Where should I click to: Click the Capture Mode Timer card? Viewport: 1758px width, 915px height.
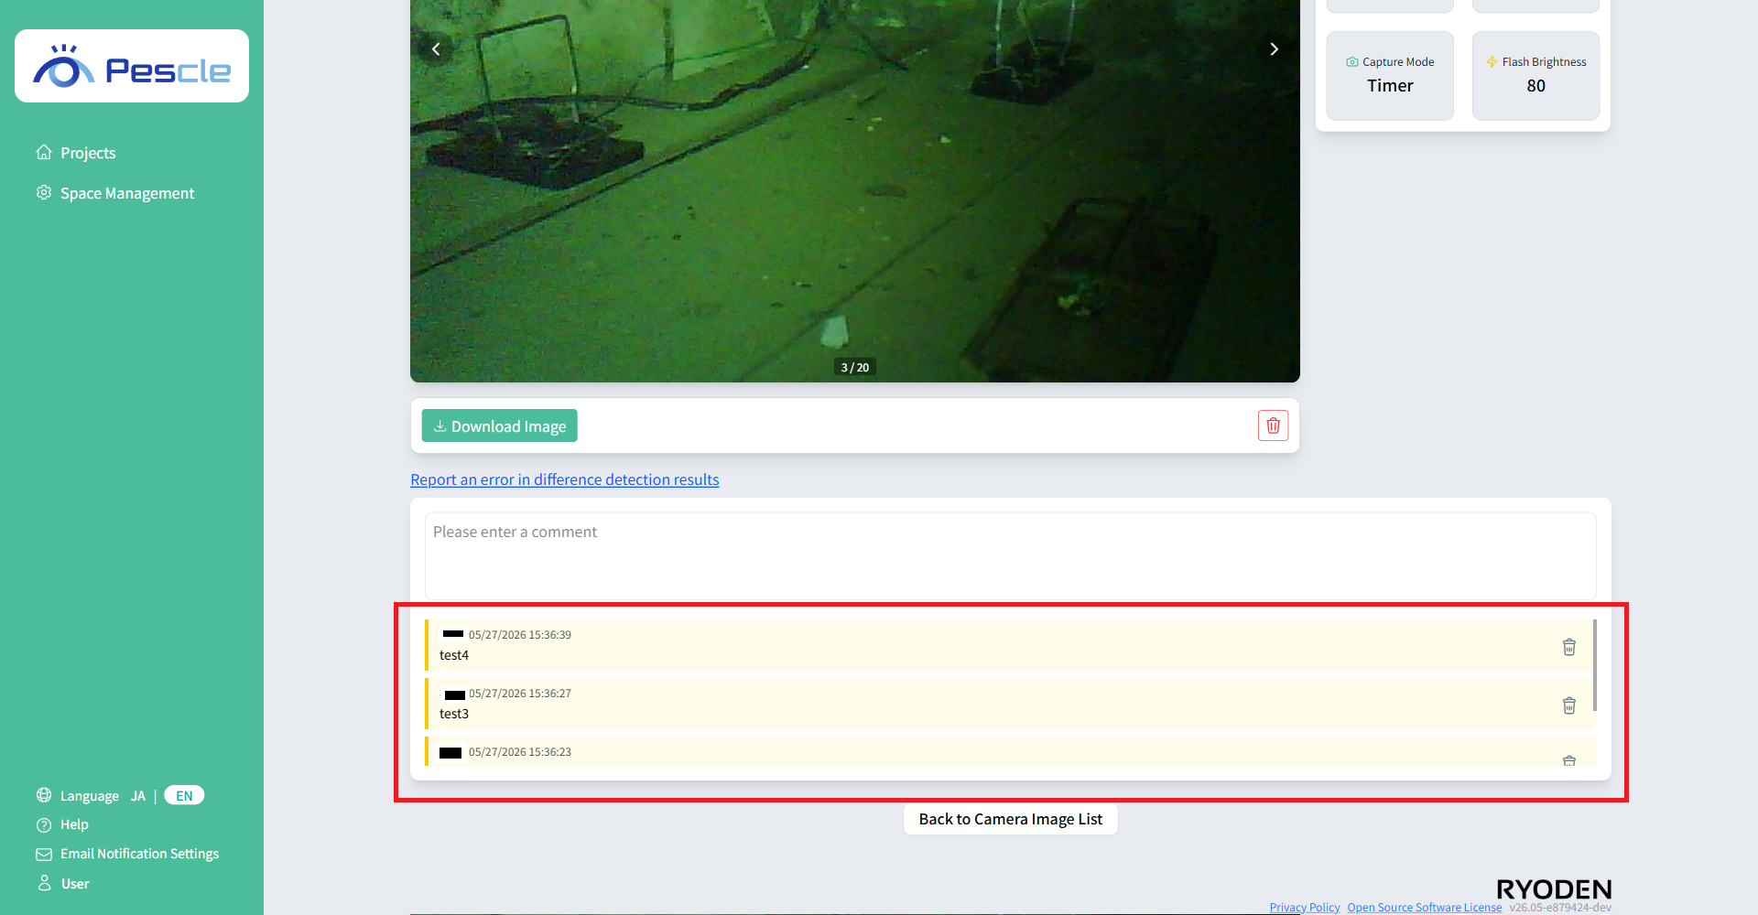point(1390,76)
